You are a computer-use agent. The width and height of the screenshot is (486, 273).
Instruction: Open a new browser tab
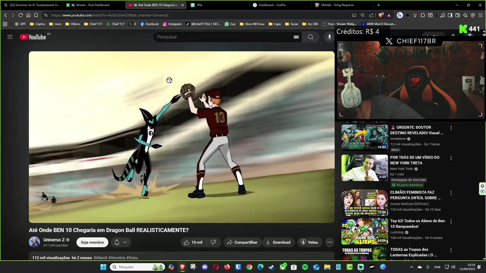(379, 5)
